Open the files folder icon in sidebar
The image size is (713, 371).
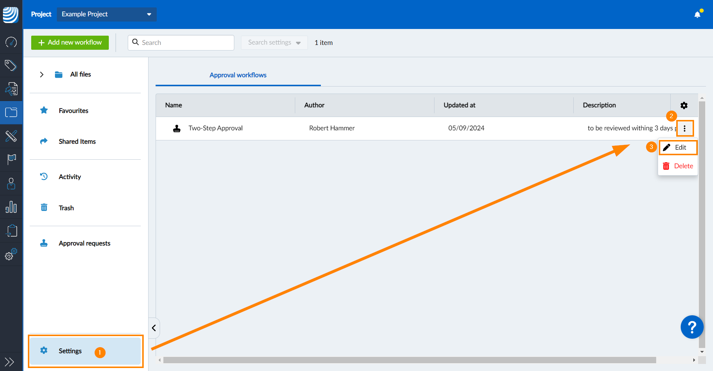tap(11, 112)
